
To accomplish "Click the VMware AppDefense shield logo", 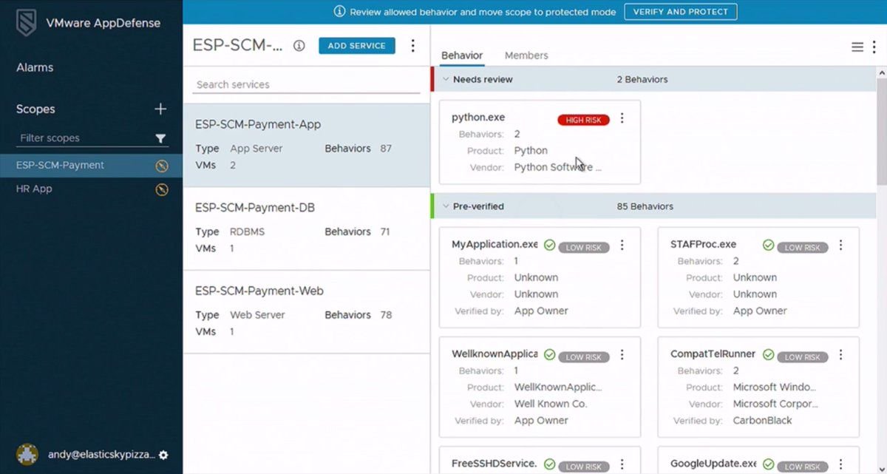I will tap(27, 23).
